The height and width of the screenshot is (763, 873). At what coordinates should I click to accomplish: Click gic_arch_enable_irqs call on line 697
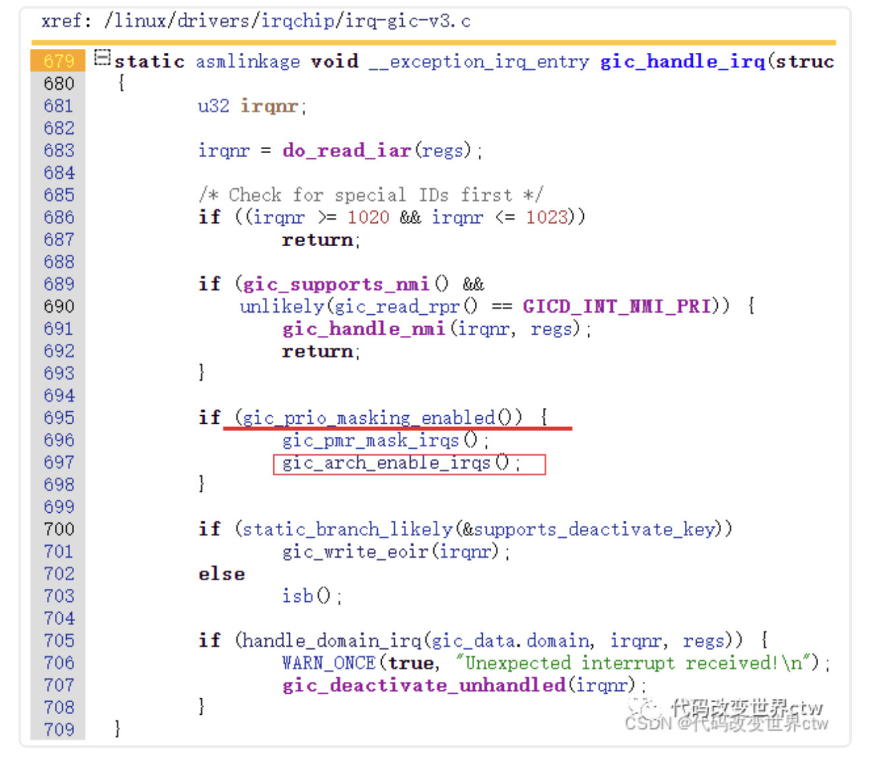click(x=386, y=463)
